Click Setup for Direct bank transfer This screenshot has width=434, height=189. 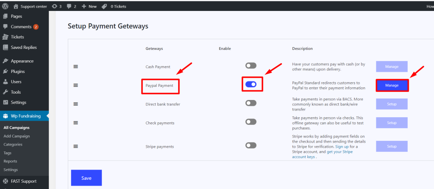(x=392, y=104)
